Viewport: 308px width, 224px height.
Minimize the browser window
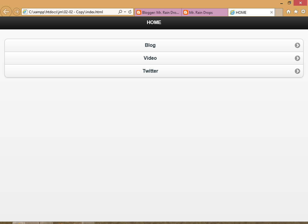(x=282, y=3)
